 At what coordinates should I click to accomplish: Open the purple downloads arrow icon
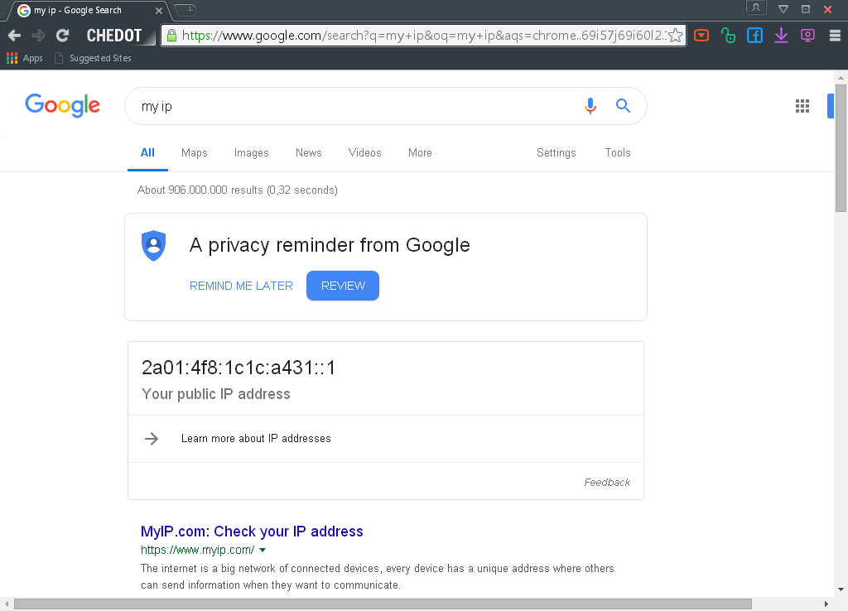(x=781, y=36)
